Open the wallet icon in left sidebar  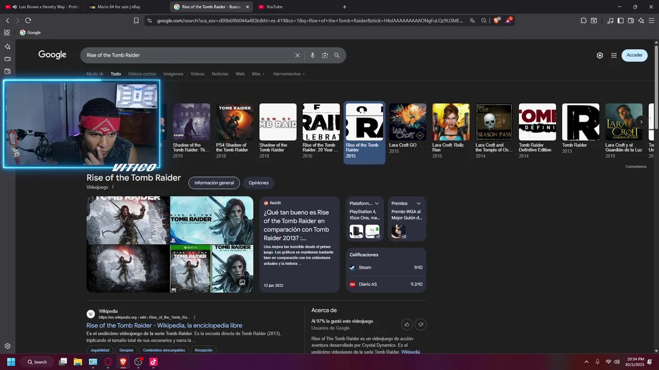coord(7,71)
